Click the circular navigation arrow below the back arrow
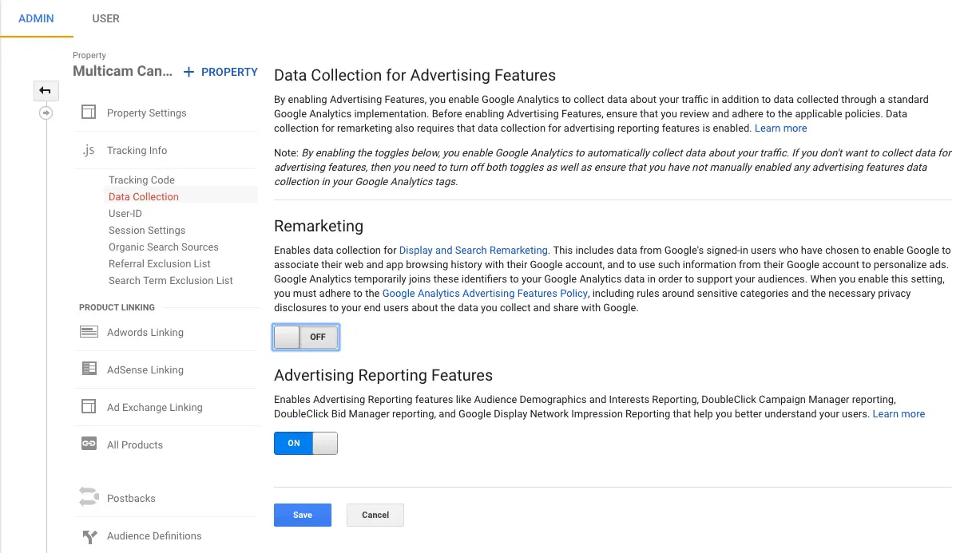Screen dimensions: 968x553 [46, 113]
